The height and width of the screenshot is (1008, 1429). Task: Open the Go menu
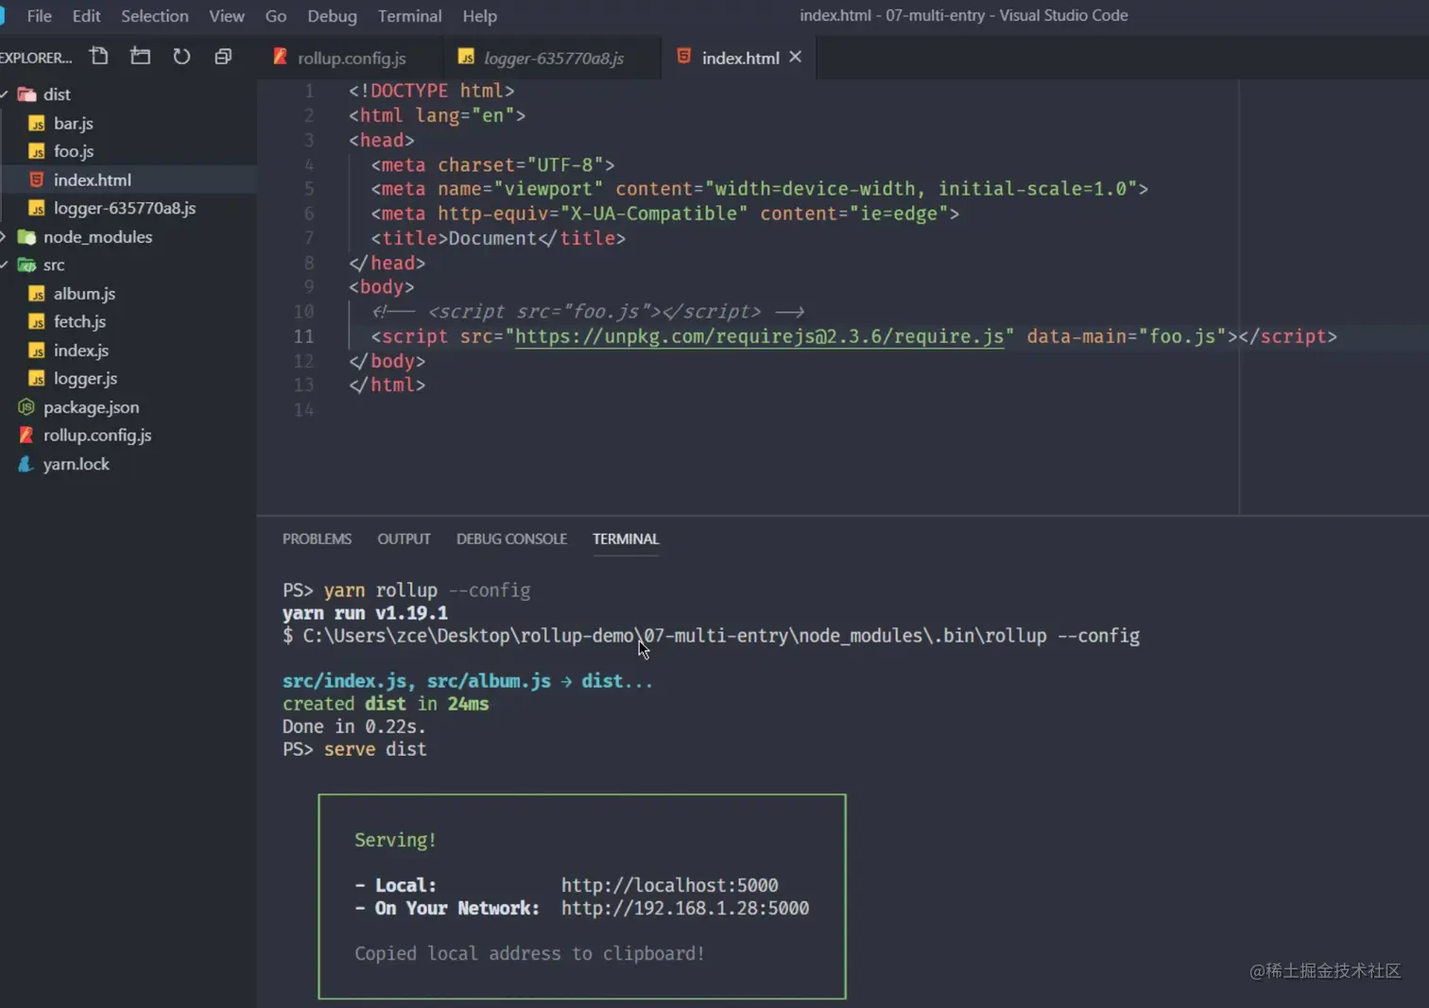[x=276, y=16]
